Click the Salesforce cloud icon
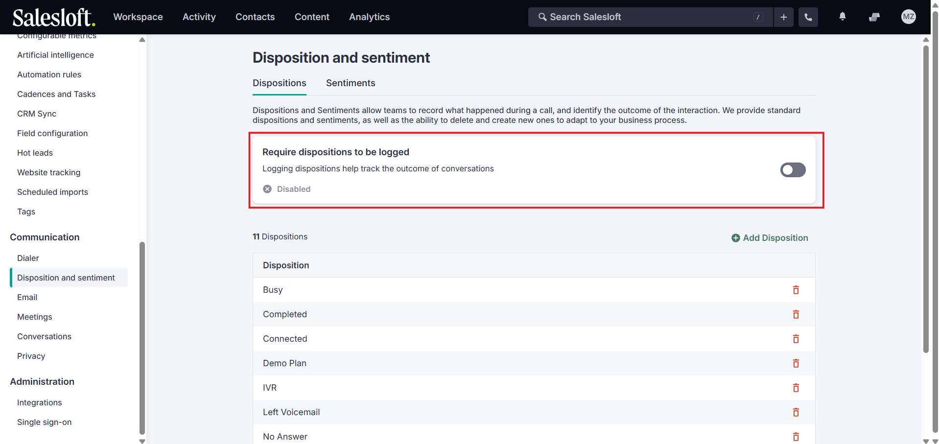 (x=874, y=17)
